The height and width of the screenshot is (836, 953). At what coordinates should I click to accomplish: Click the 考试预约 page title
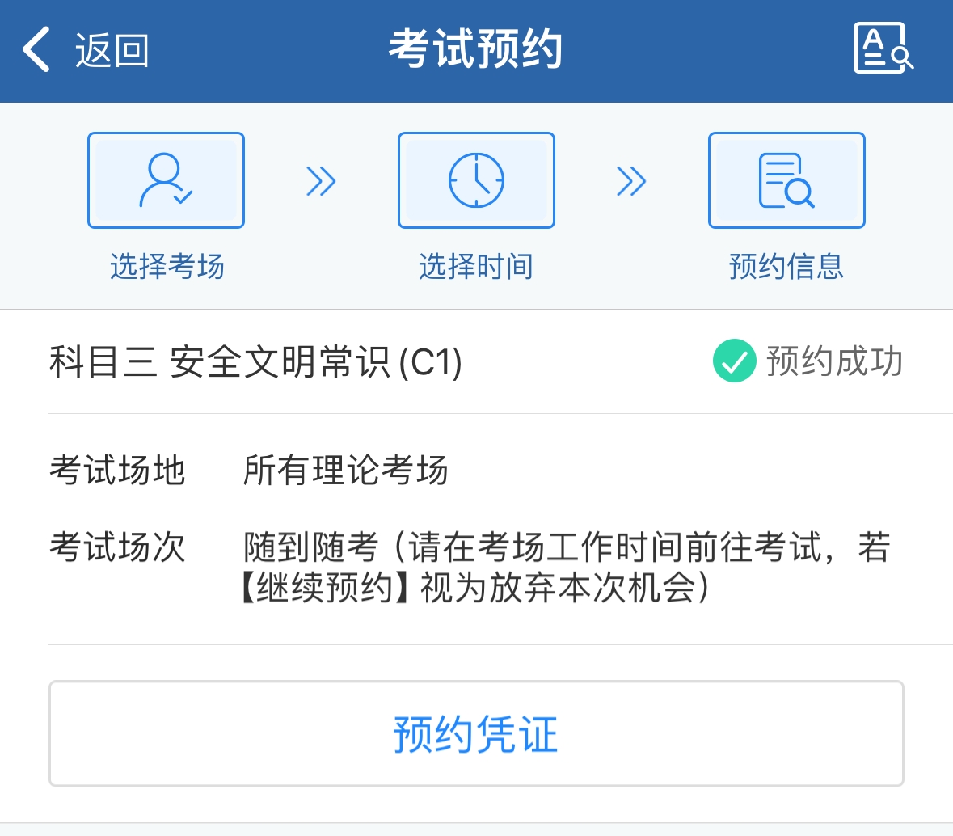[476, 49]
